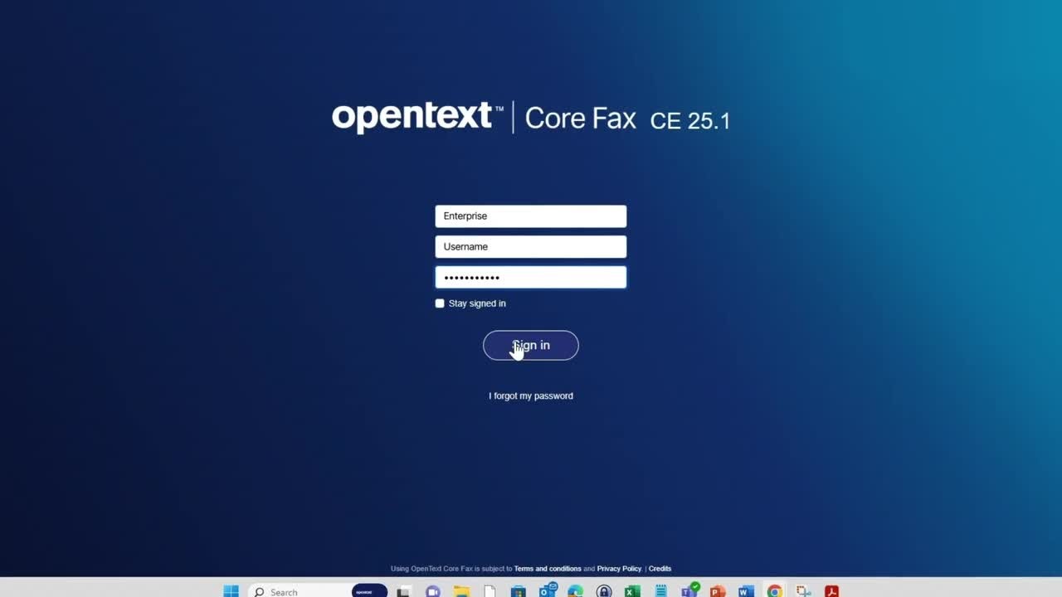
Task: Open the purple video meeting app icon
Action: (x=432, y=591)
